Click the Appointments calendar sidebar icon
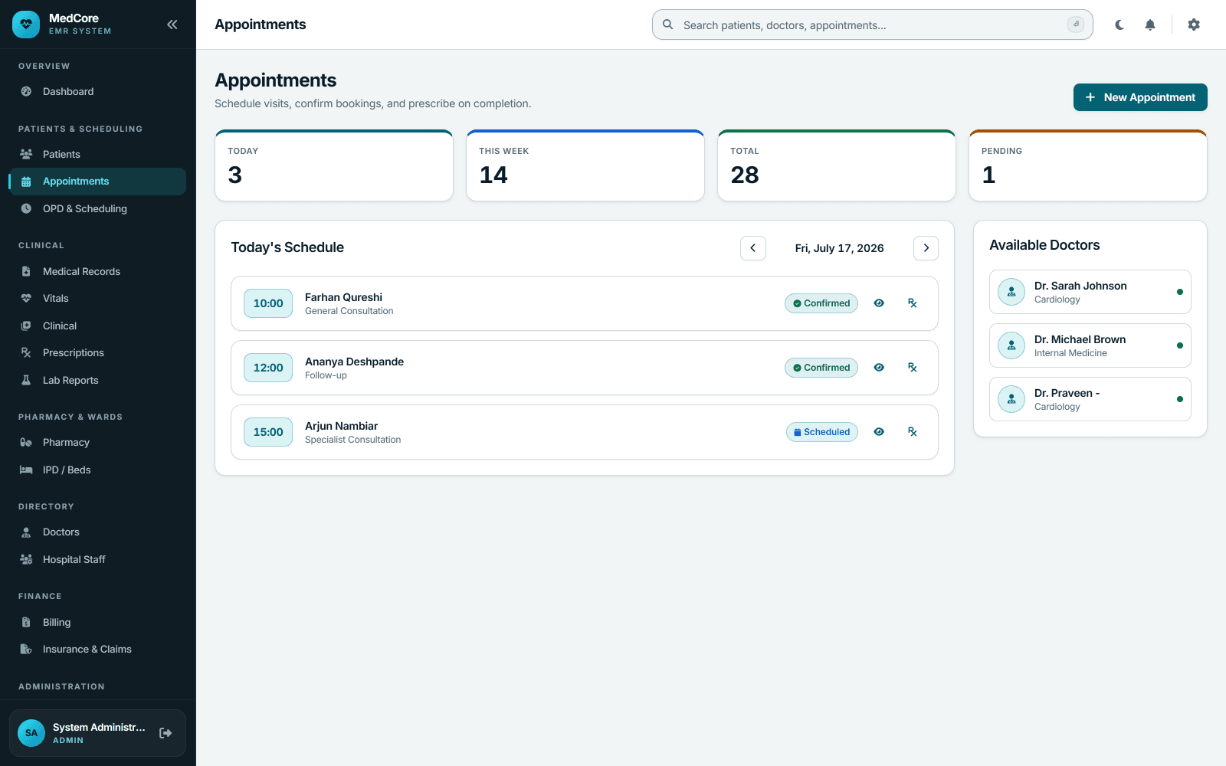This screenshot has width=1226, height=766. coord(26,182)
